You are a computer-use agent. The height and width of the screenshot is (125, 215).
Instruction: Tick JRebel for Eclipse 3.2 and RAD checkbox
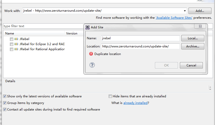[11, 44]
